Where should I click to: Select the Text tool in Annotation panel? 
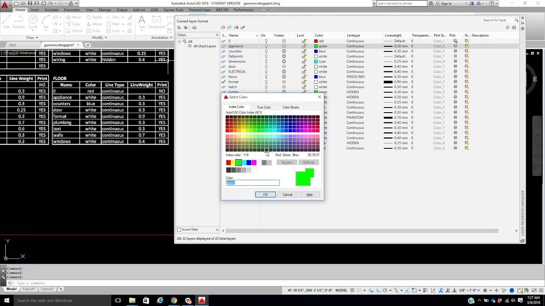(x=142, y=21)
